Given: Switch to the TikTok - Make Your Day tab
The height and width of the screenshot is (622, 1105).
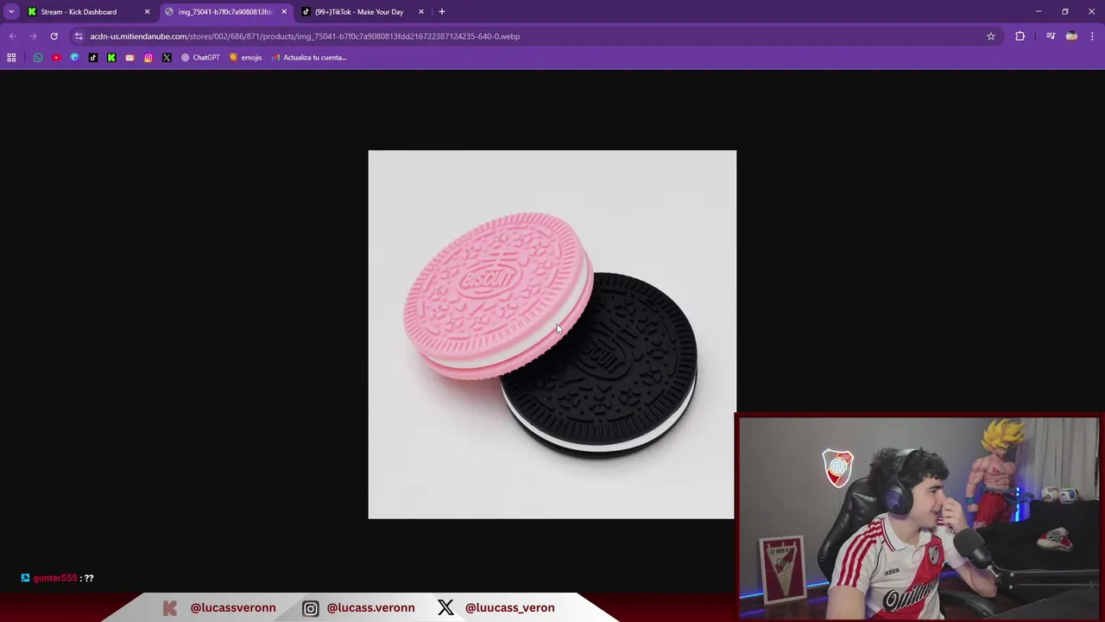Looking at the screenshot, I should pos(358,11).
